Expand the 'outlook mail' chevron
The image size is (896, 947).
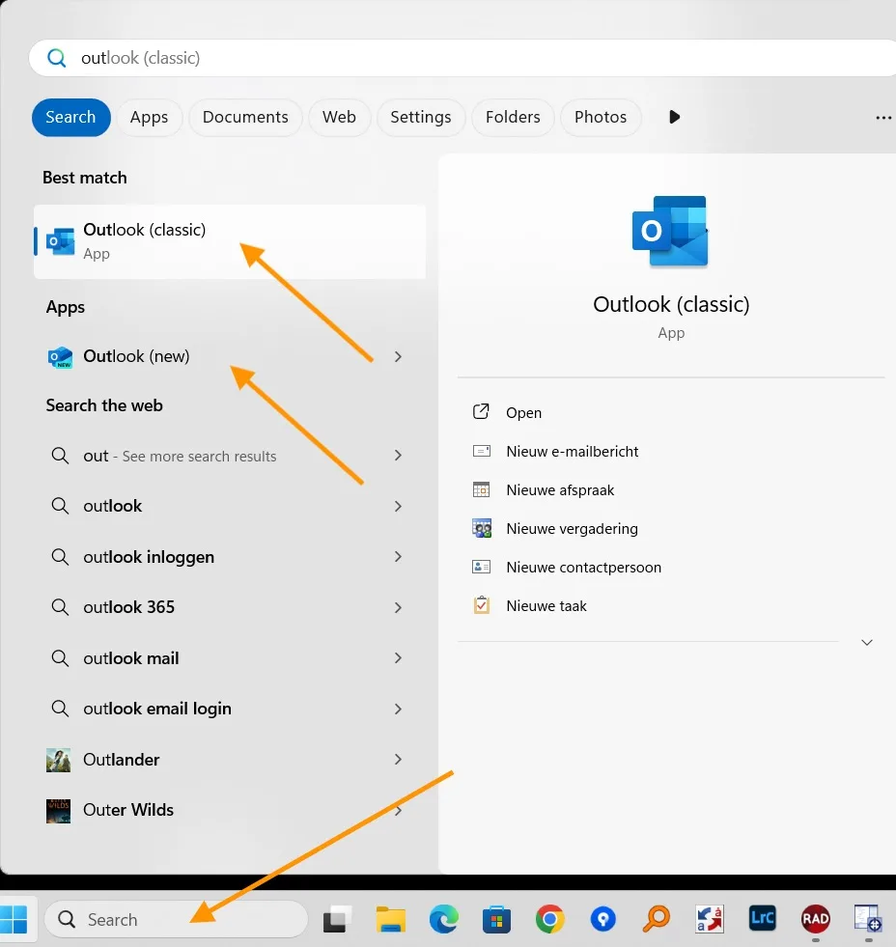398,657
